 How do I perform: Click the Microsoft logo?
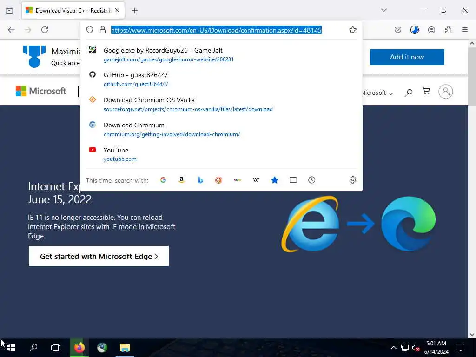41,91
